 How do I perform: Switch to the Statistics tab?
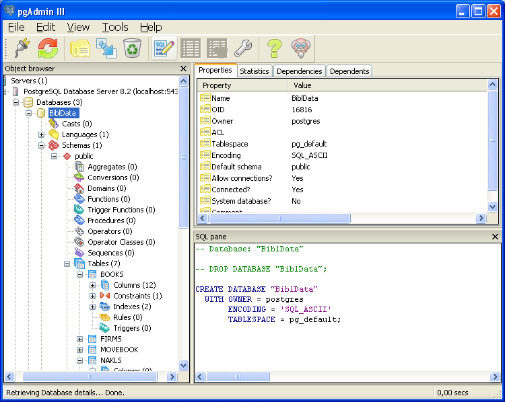pyautogui.click(x=255, y=71)
